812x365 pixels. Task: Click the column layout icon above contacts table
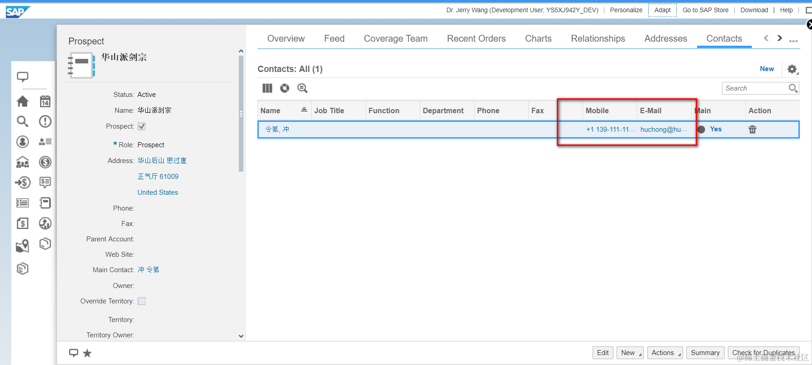click(267, 88)
